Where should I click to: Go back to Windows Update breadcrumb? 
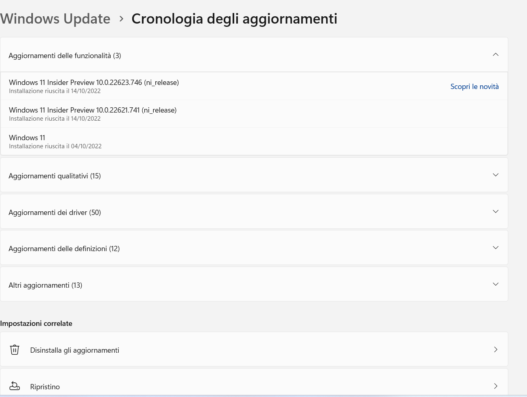[x=55, y=19]
